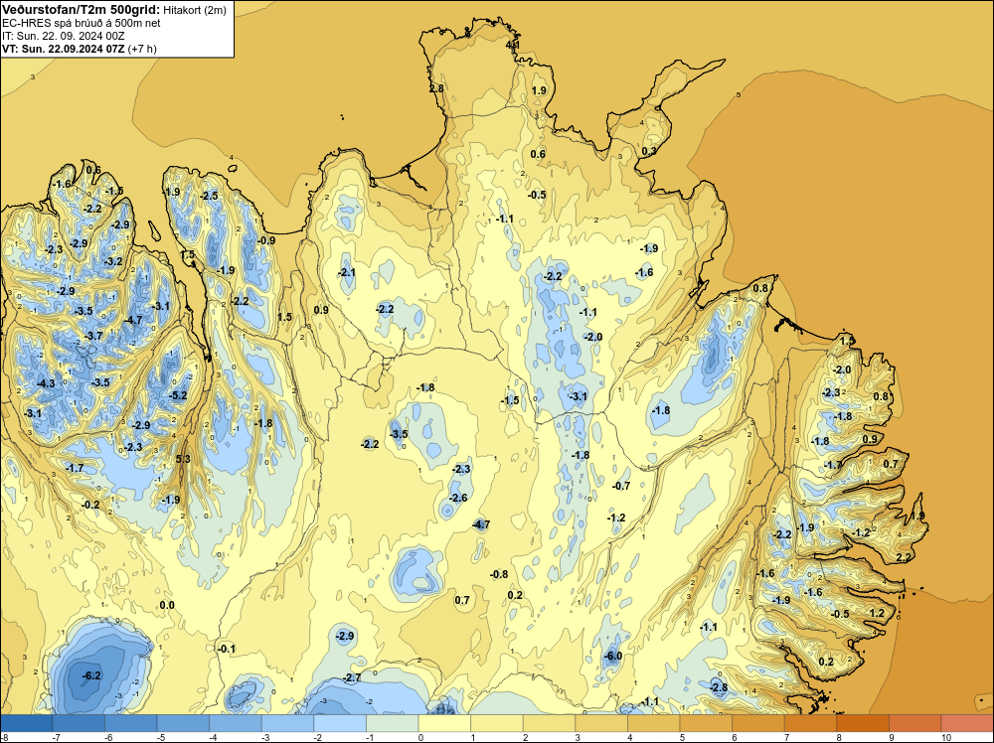Click the -3.2 temperature value on the map
The image size is (994, 743).
pyautogui.click(x=113, y=261)
